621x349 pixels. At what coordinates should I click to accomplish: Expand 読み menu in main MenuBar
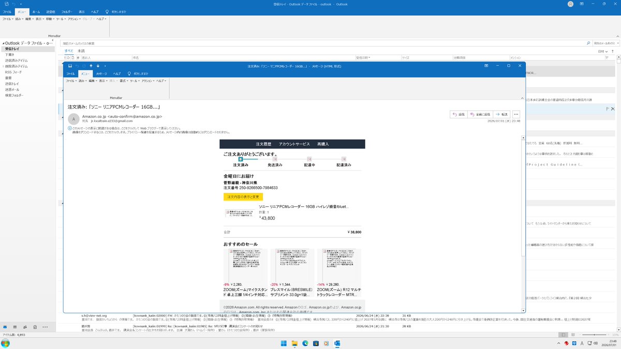click(19, 19)
